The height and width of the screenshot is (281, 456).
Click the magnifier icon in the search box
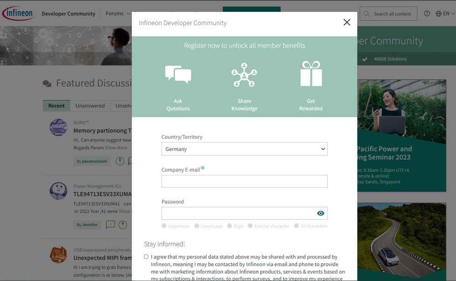(x=367, y=14)
